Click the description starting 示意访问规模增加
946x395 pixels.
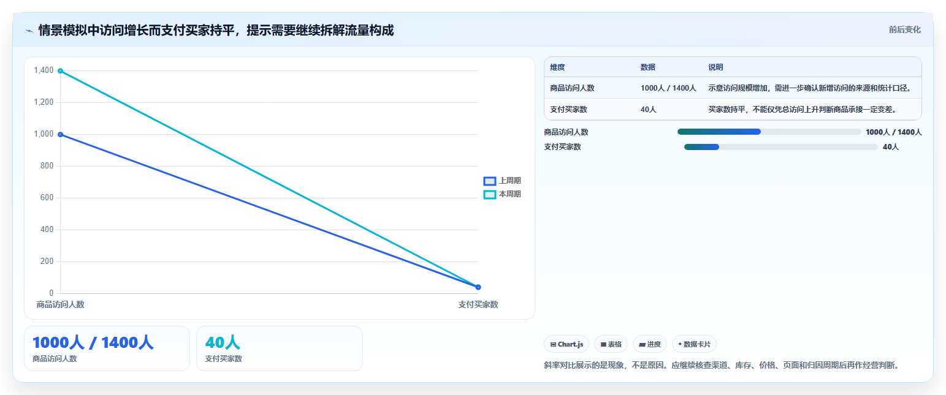[810, 88]
